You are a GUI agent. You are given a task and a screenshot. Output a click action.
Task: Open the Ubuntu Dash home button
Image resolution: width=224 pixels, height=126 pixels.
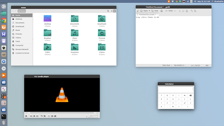[x=4, y=7]
